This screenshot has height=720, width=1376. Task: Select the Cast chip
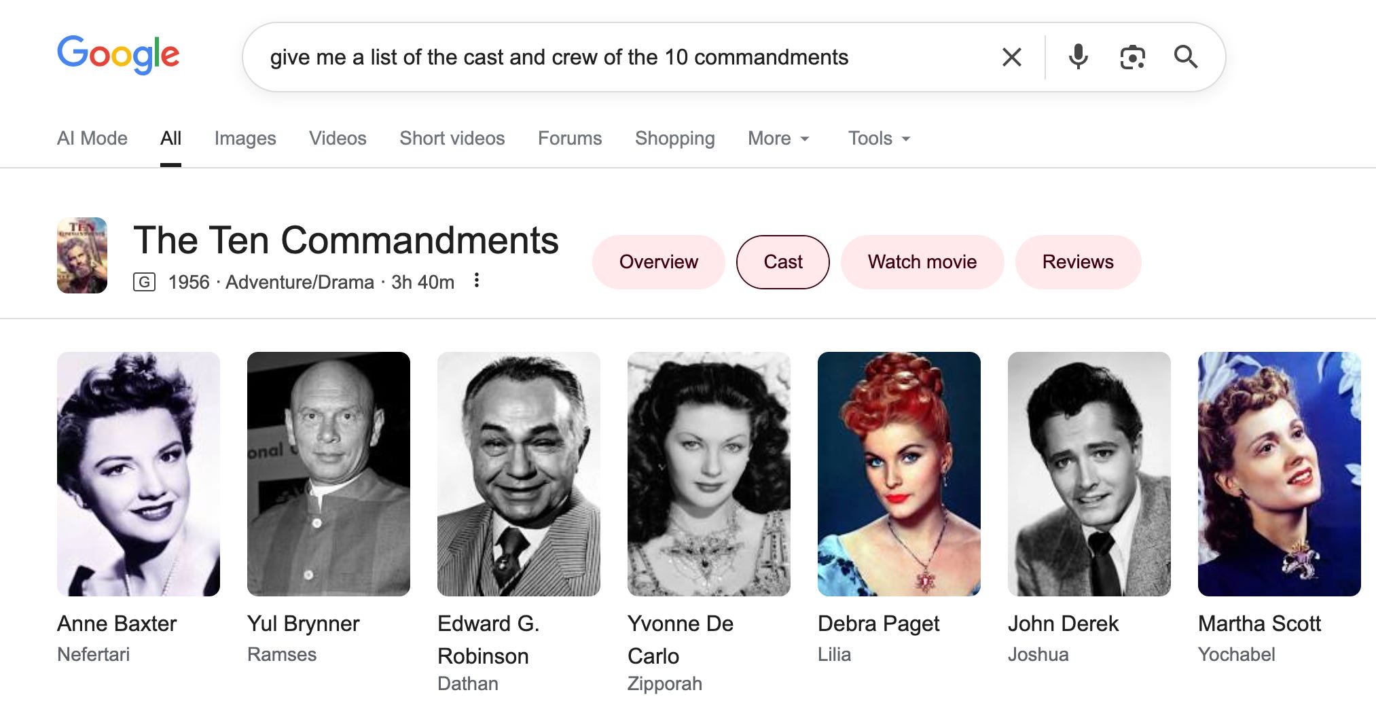tap(783, 262)
